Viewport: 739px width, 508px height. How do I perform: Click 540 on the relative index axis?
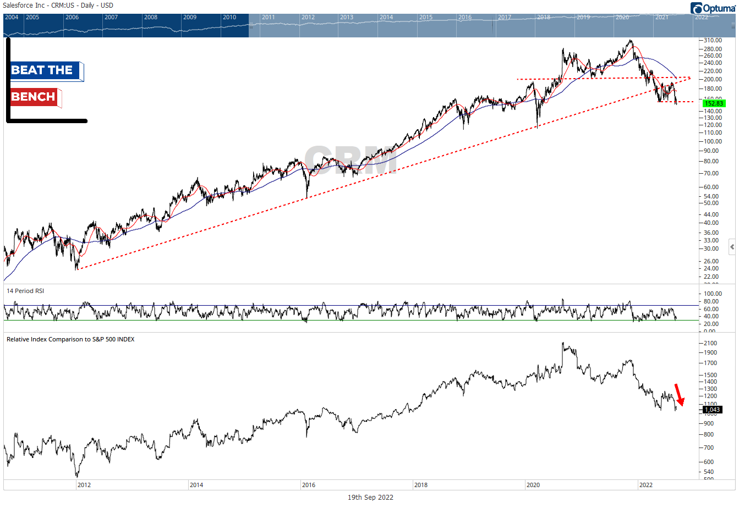pos(709,472)
